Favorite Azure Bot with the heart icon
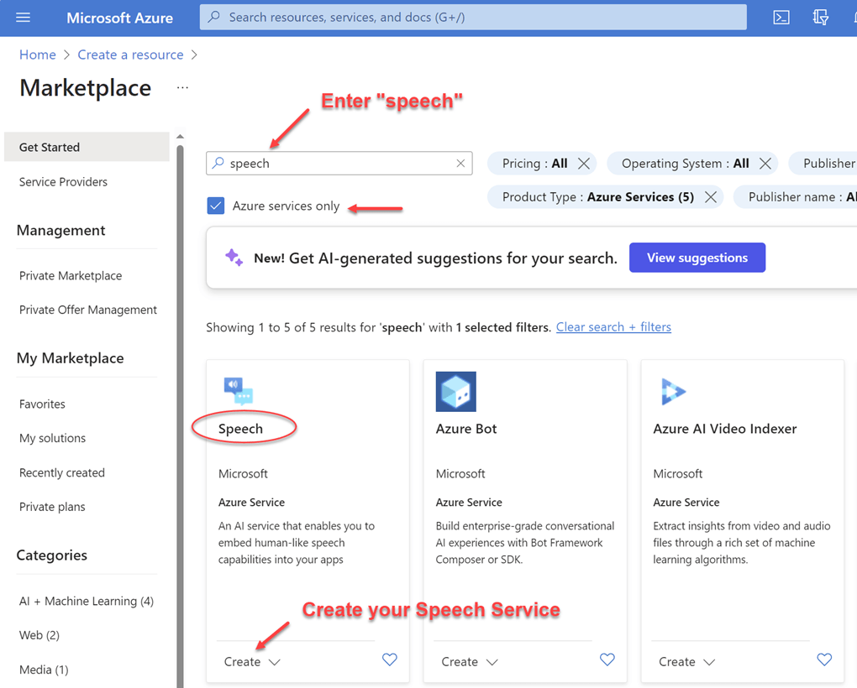Viewport: 857px width, 688px height. 607,659
